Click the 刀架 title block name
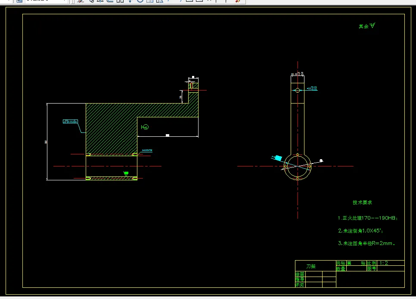The width and height of the screenshot is (416, 299). [x=311, y=266]
